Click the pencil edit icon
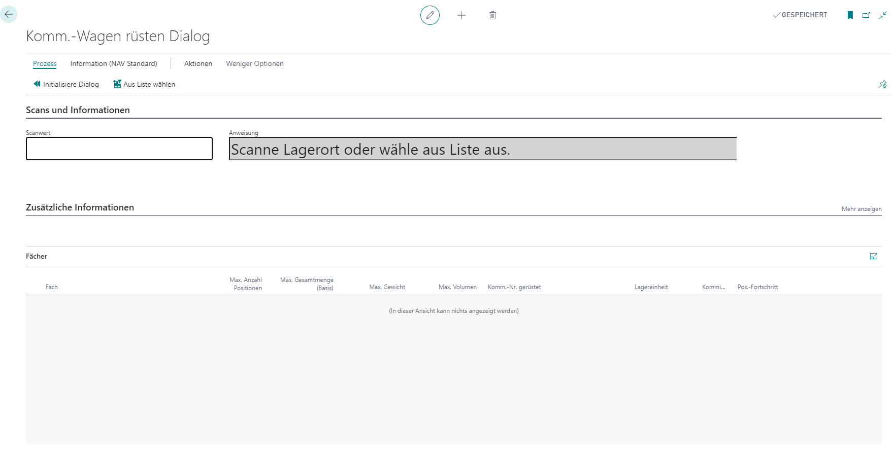Screen dimensions: 892x460 (x=430, y=15)
